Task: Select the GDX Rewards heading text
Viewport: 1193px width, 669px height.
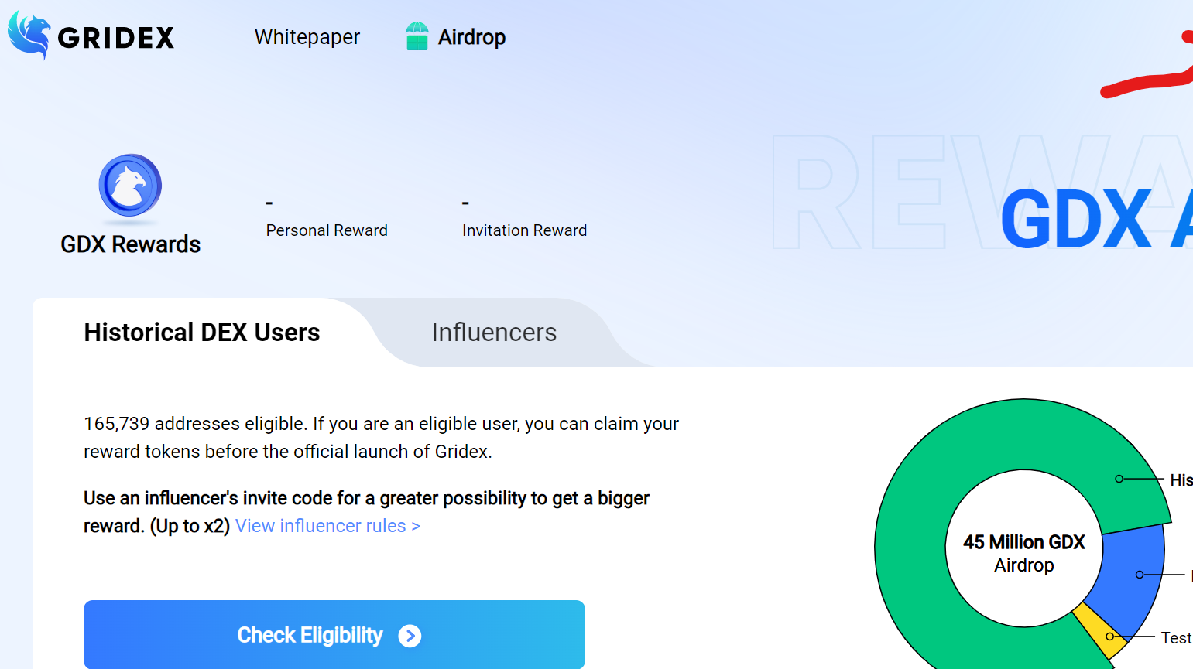Action: pyautogui.click(x=130, y=244)
